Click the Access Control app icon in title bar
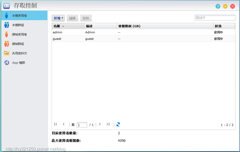 (6, 6)
